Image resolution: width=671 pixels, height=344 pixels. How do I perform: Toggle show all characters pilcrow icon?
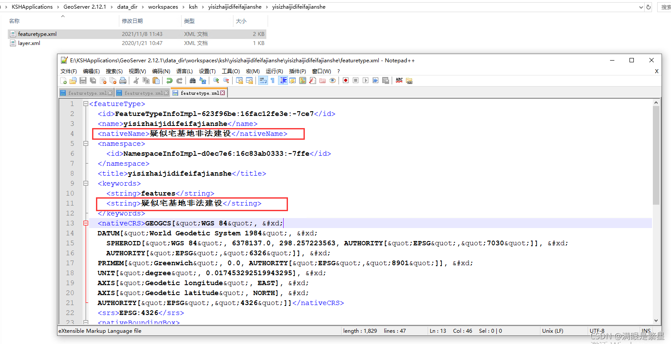(273, 80)
